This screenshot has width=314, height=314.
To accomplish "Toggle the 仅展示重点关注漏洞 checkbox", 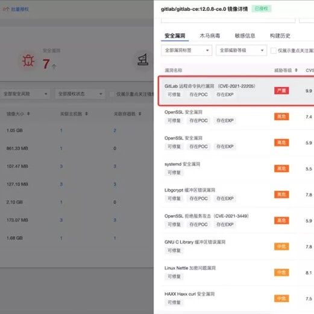I will (x=273, y=51).
